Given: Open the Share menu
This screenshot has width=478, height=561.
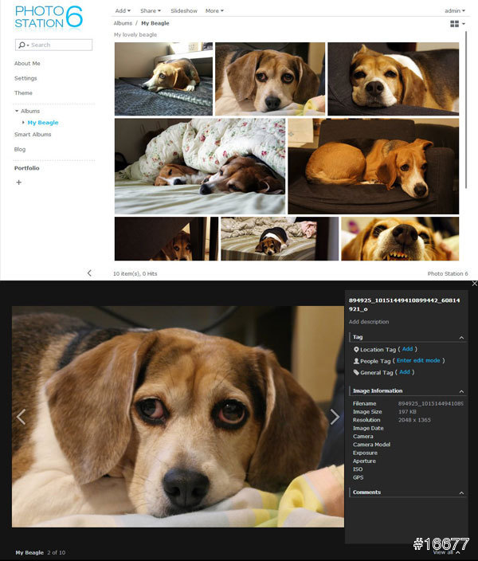Looking at the screenshot, I should [150, 11].
